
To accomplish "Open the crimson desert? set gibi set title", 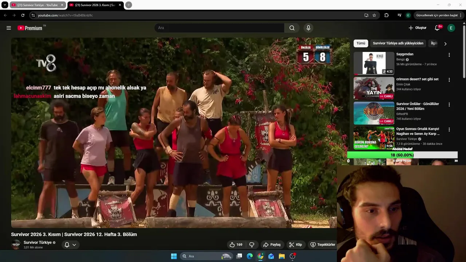I will click(x=417, y=79).
